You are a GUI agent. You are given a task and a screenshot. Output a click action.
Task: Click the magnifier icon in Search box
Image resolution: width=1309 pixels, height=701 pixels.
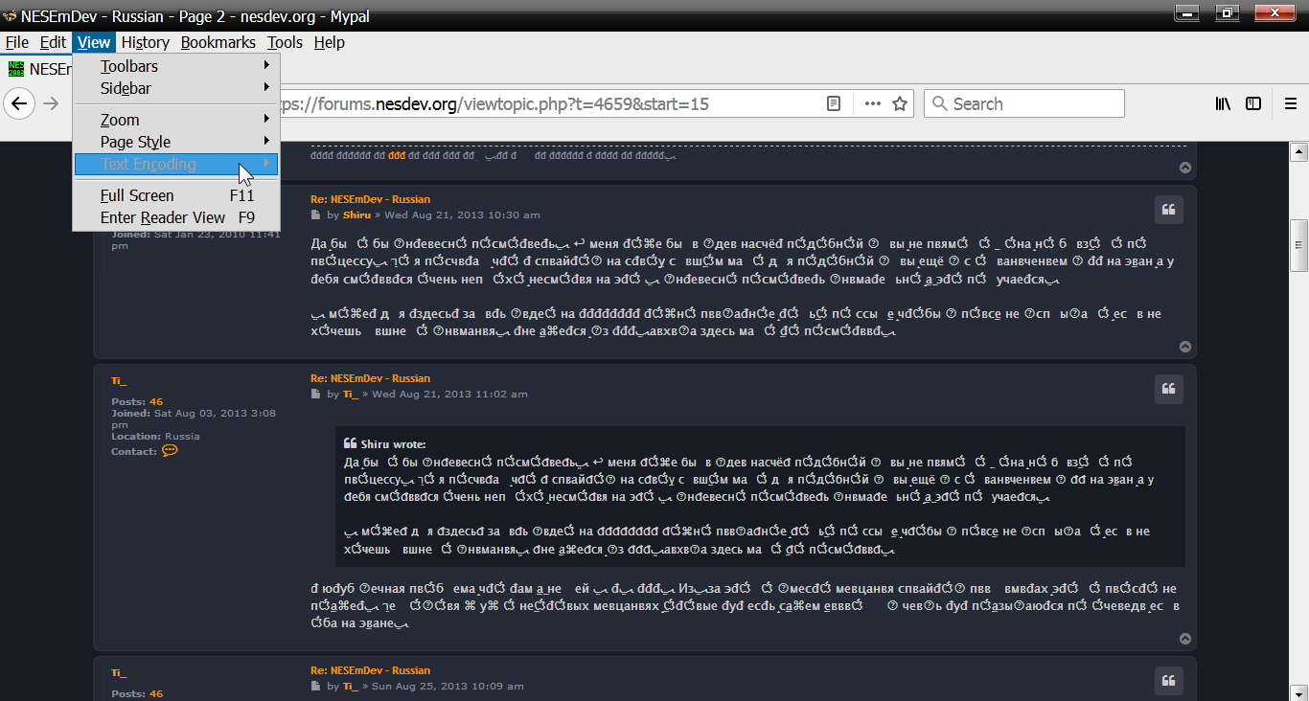pos(939,103)
